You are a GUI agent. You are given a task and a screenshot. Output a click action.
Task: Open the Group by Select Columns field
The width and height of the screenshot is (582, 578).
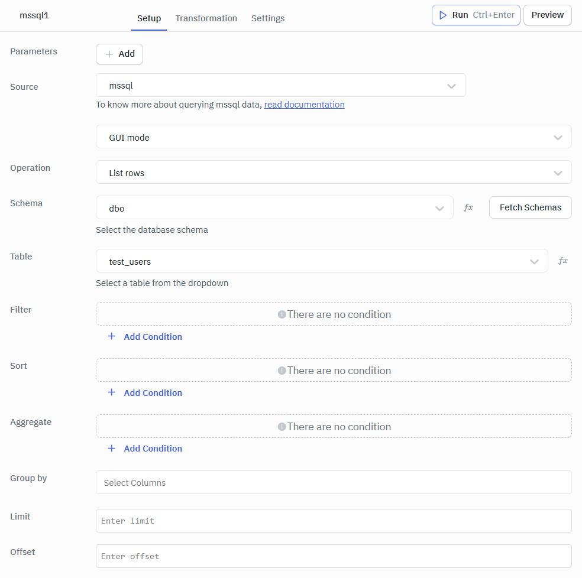pyautogui.click(x=334, y=482)
